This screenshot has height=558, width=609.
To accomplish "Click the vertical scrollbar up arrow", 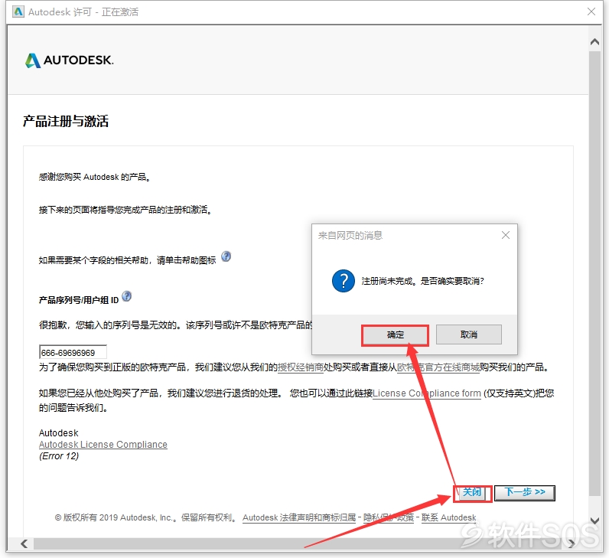I will click(x=594, y=41).
